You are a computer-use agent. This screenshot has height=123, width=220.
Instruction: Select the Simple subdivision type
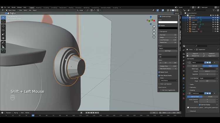[x=210, y=97]
